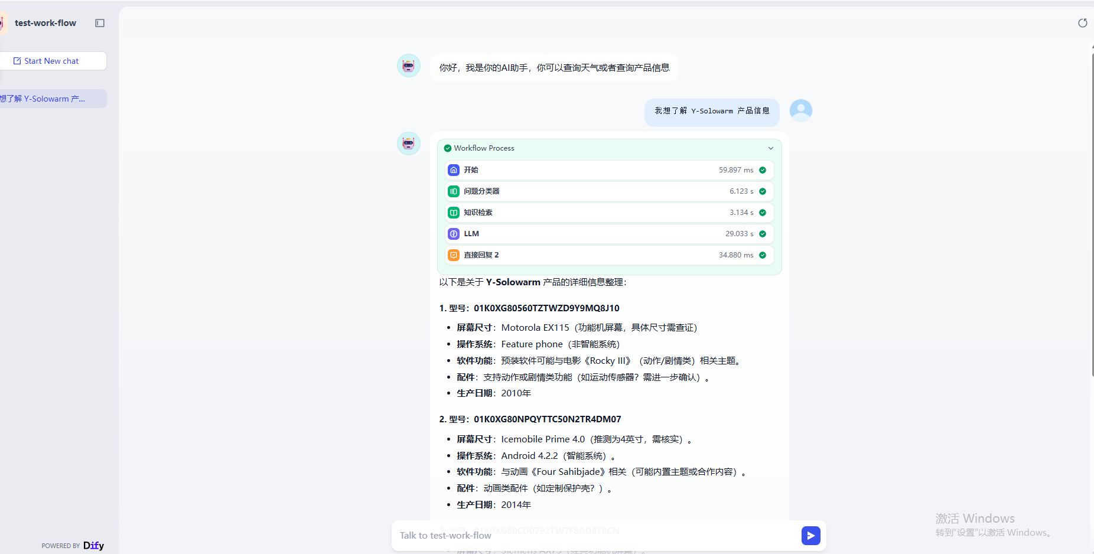1094x554 pixels.
Task: Collapse the sidebar with the panel icon
Action: (100, 23)
